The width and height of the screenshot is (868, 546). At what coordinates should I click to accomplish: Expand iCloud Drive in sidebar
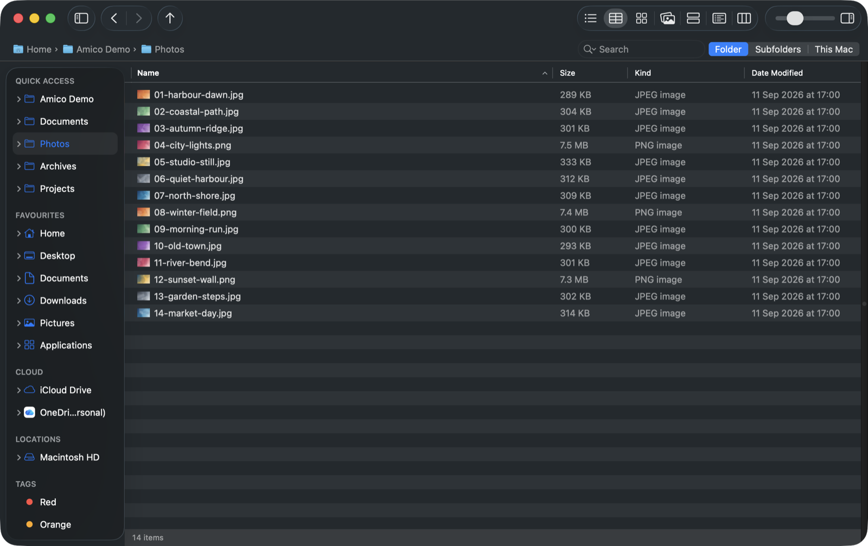click(18, 390)
